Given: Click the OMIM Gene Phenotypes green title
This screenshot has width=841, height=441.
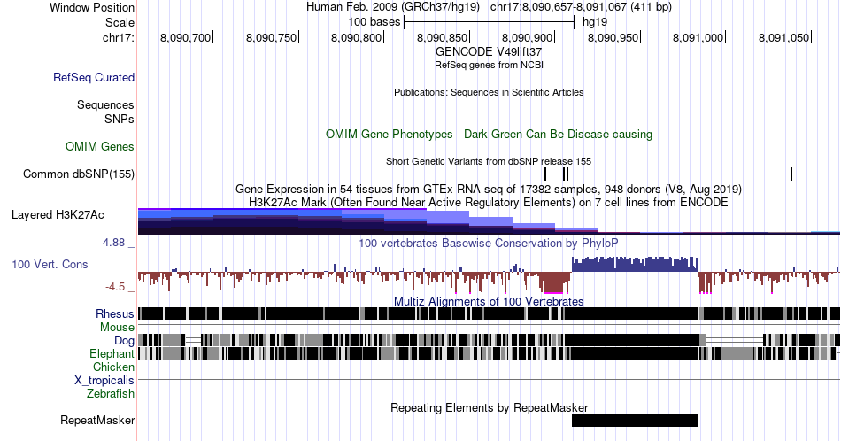Looking at the screenshot, I should (x=489, y=134).
